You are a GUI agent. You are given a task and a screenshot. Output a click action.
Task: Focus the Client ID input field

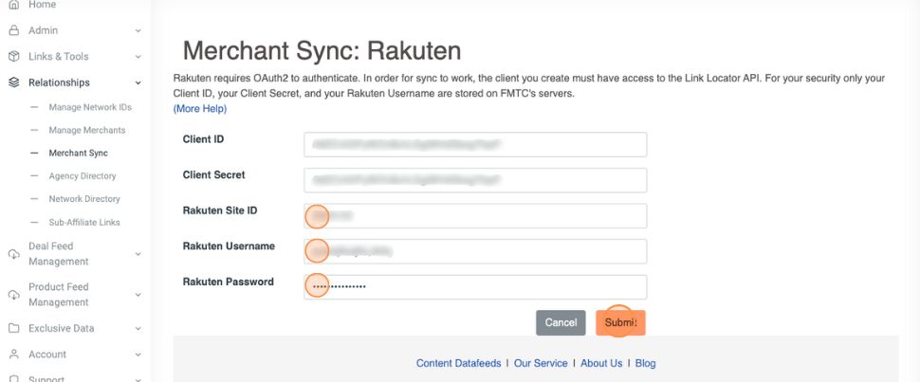pos(475,144)
